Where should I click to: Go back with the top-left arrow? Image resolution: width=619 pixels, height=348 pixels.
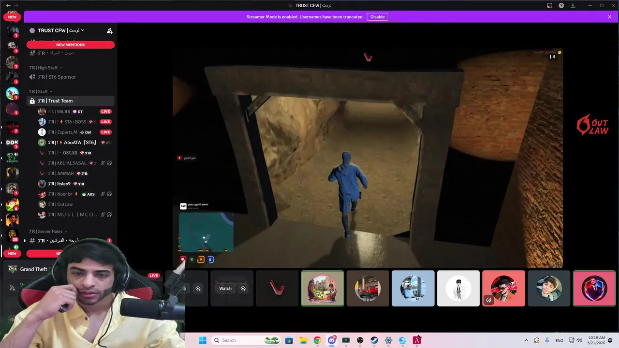point(8,5)
